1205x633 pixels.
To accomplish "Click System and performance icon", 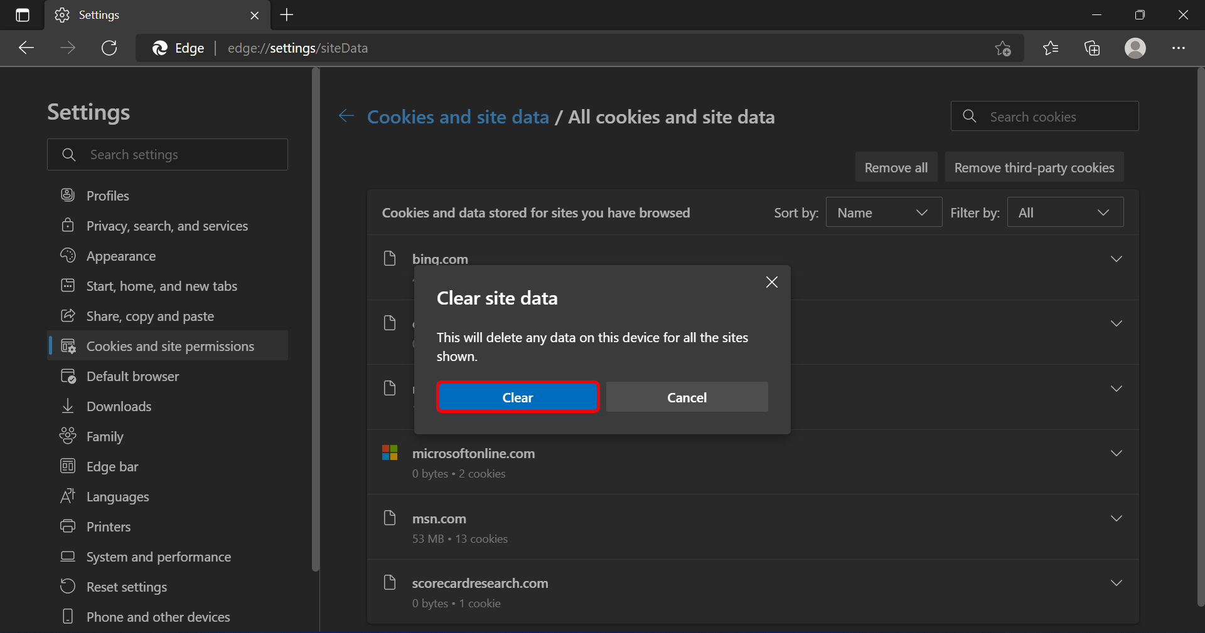I will (68, 556).
